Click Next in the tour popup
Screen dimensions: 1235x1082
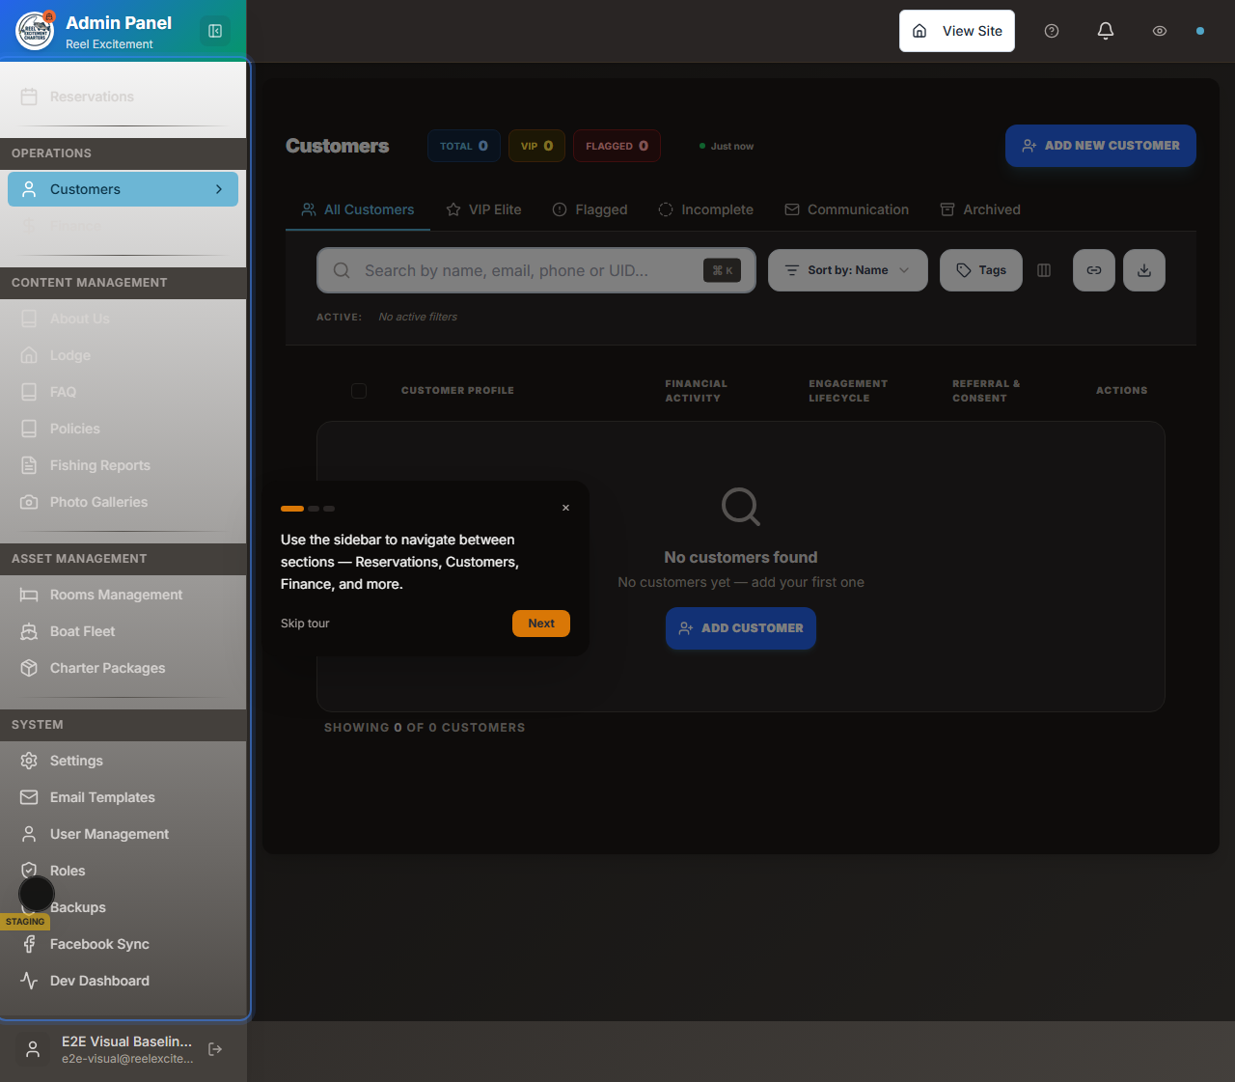(x=541, y=624)
